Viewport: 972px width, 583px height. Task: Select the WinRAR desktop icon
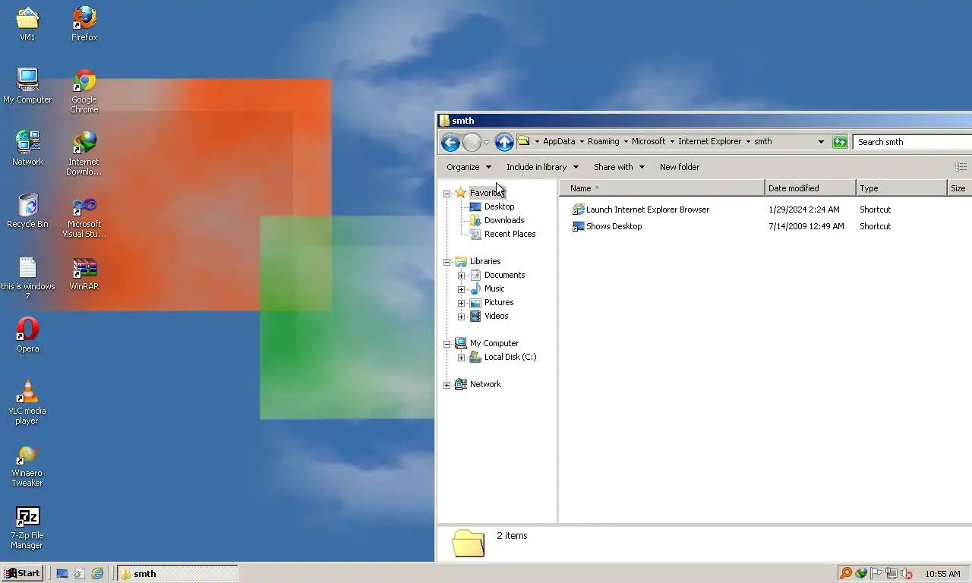pyautogui.click(x=84, y=273)
